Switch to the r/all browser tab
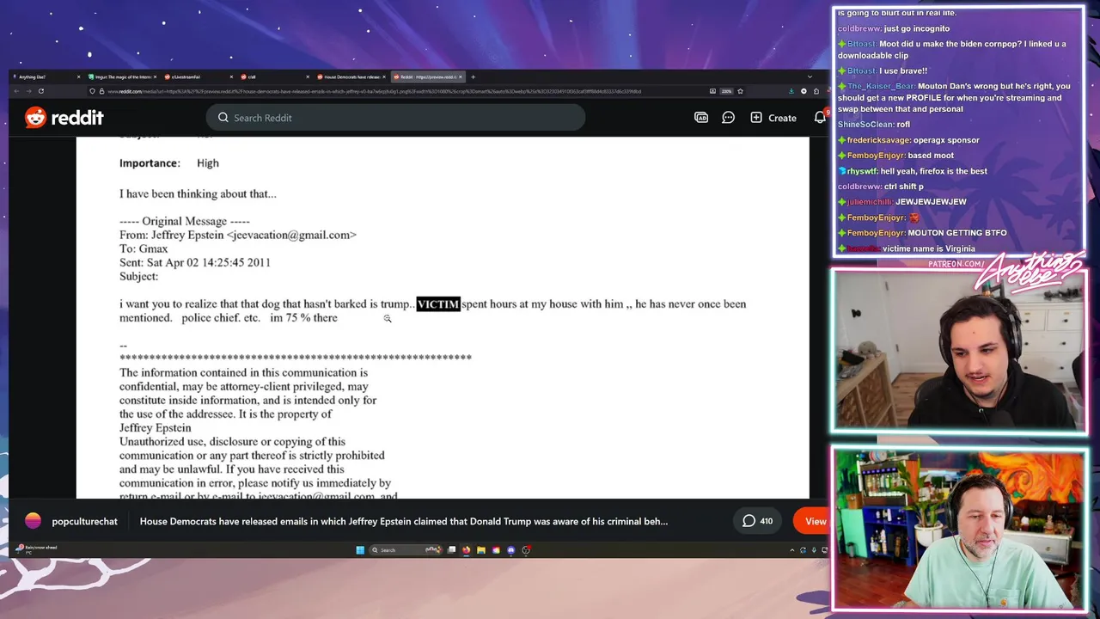 [x=275, y=77]
